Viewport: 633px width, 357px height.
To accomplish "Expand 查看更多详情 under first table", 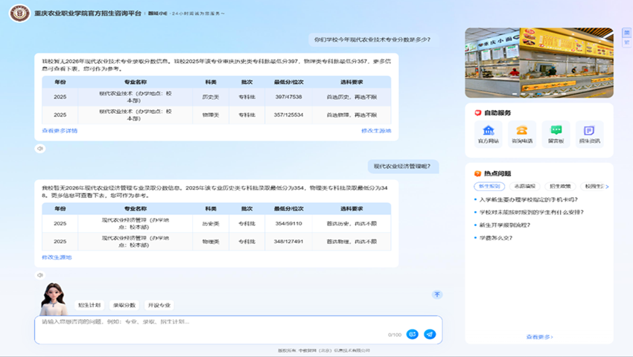I will (60, 131).
